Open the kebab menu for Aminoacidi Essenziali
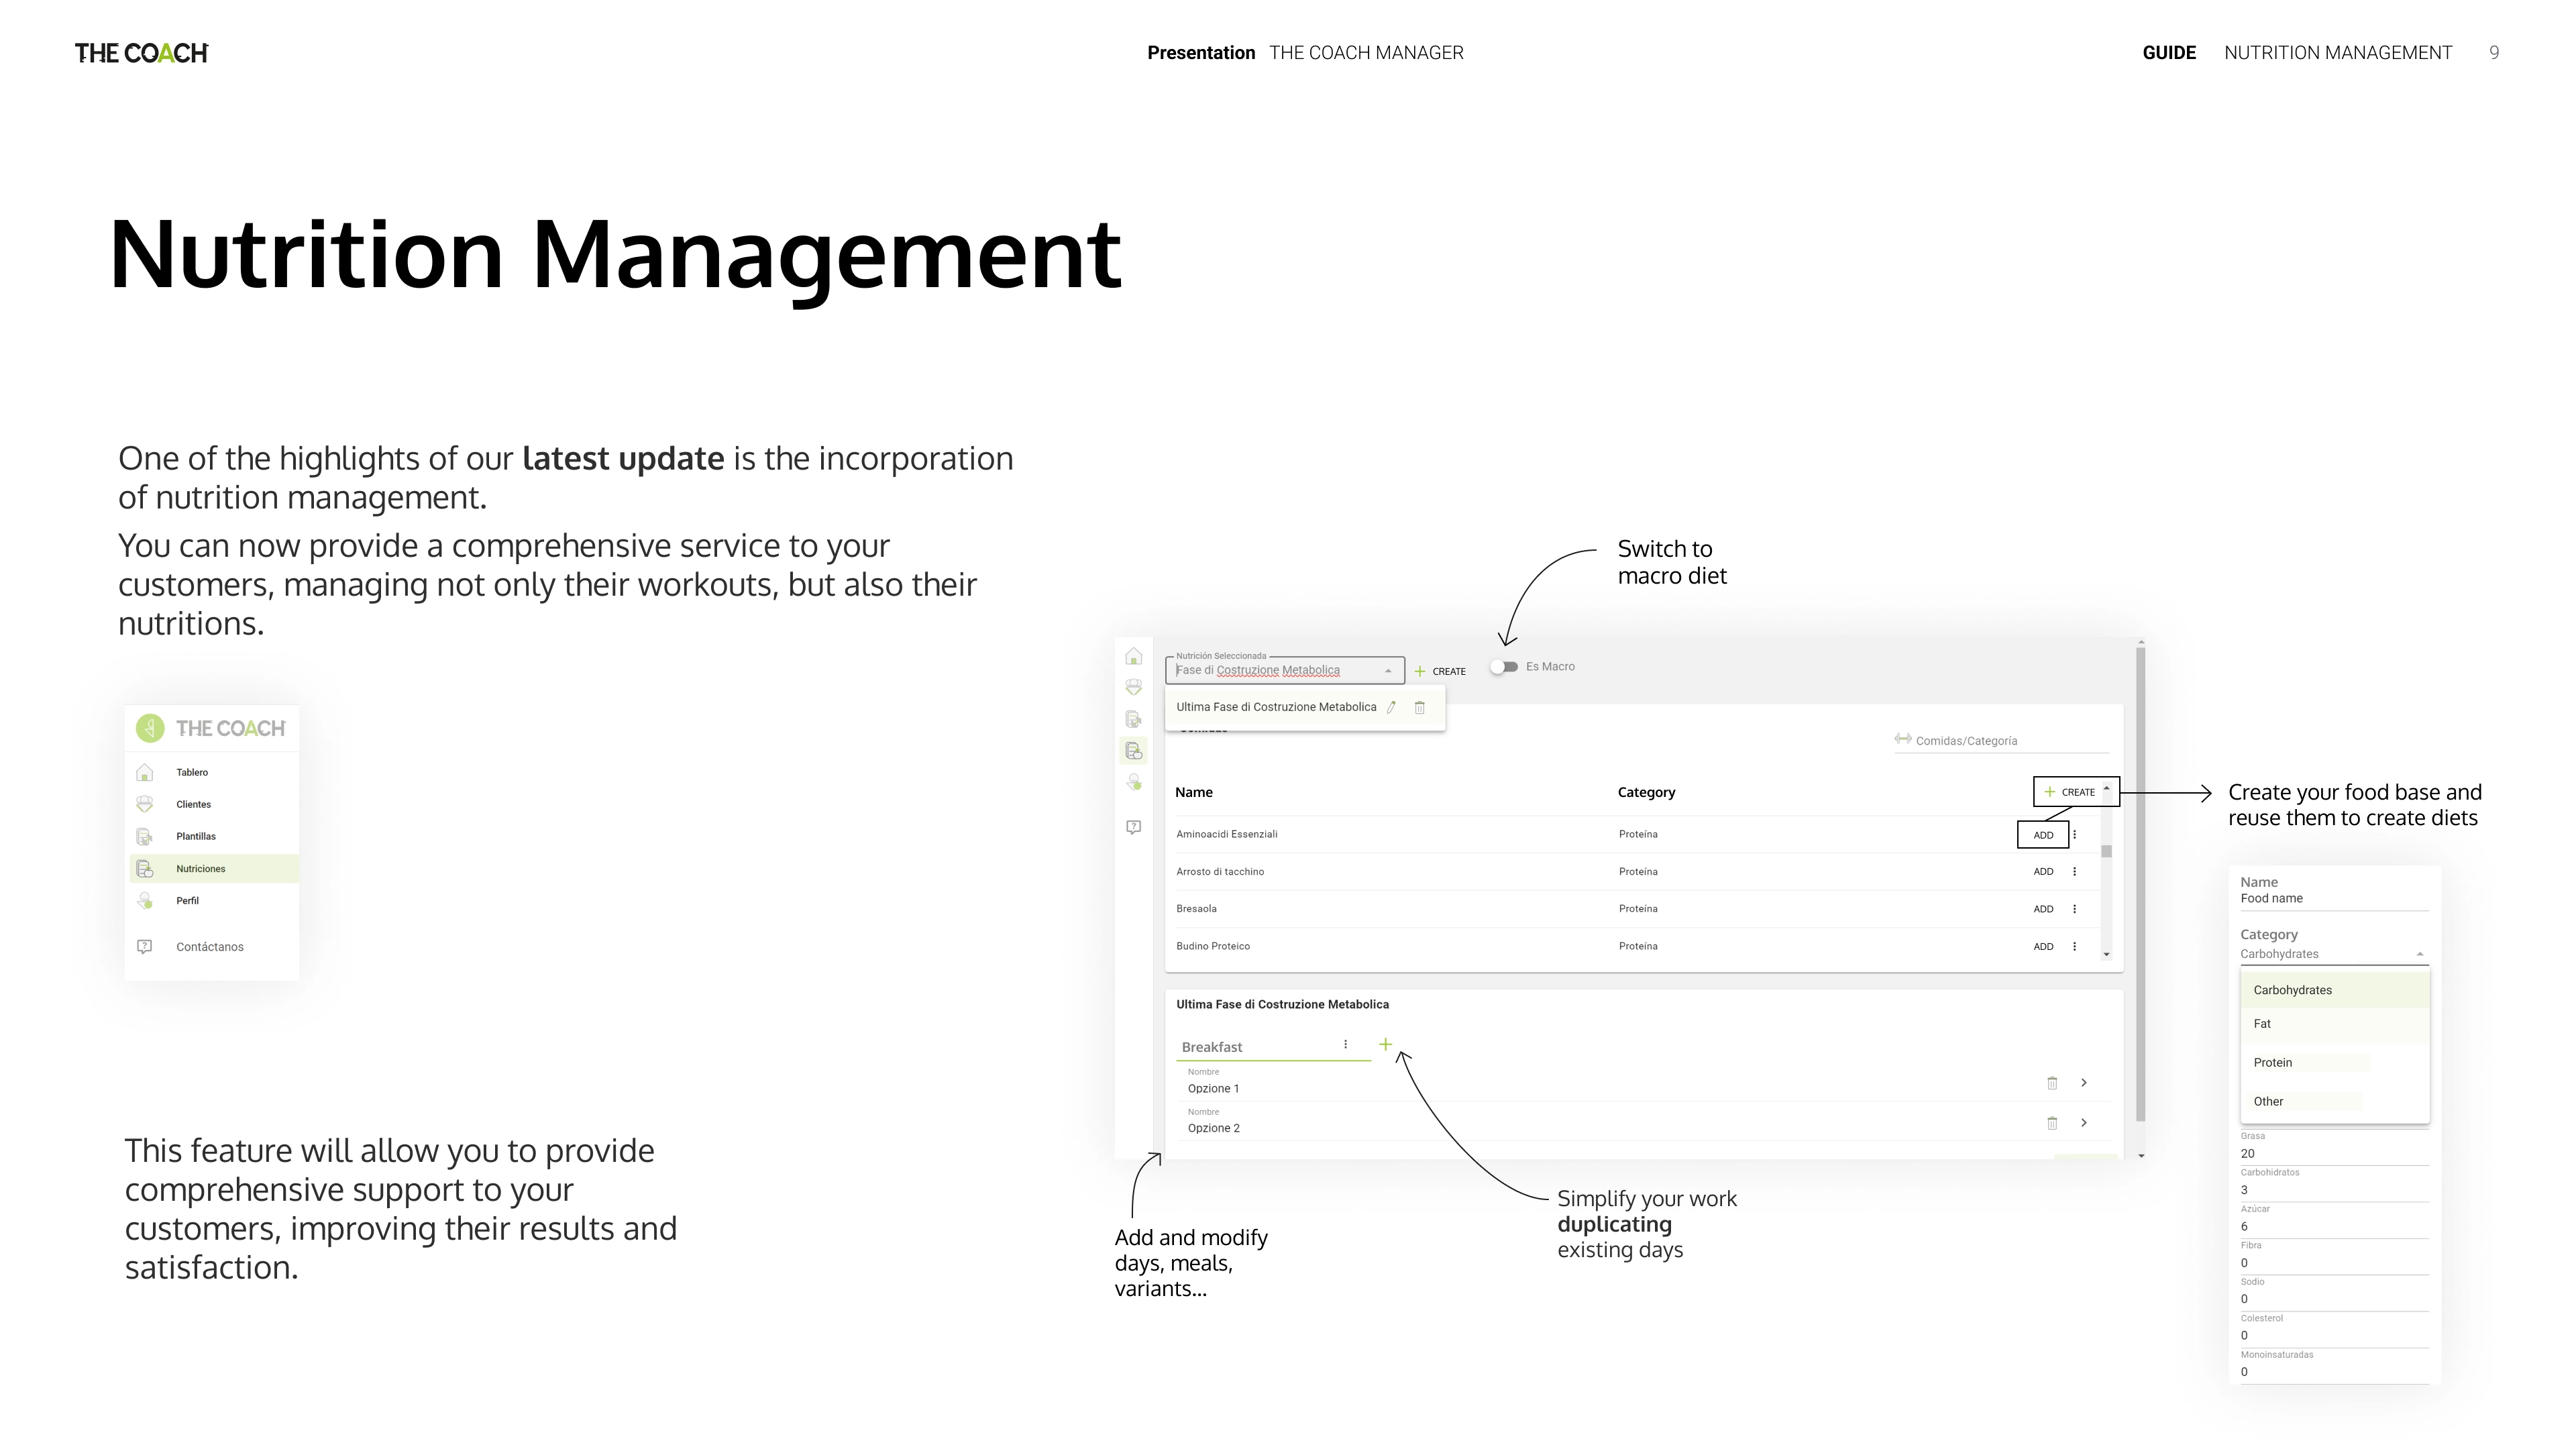 pos(2074,834)
